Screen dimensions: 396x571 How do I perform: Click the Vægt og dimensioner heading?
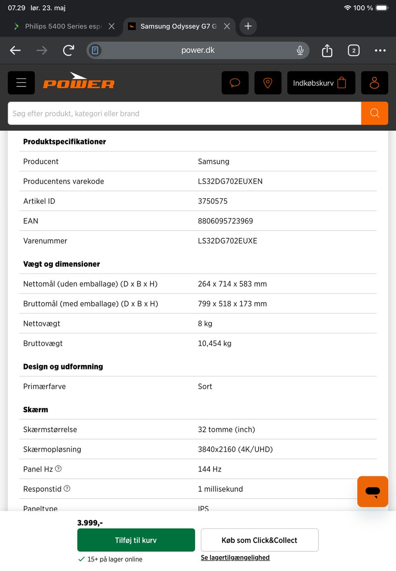tap(61, 264)
